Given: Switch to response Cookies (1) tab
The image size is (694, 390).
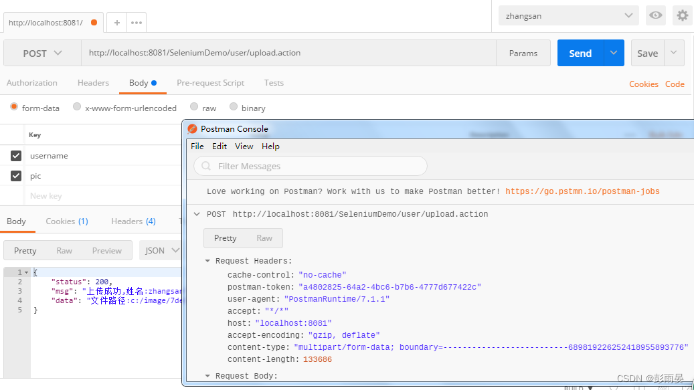Looking at the screenshot, I should [67, 221].
